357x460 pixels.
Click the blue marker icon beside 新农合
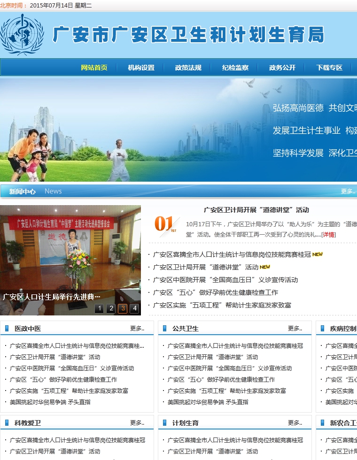[322, 423]
